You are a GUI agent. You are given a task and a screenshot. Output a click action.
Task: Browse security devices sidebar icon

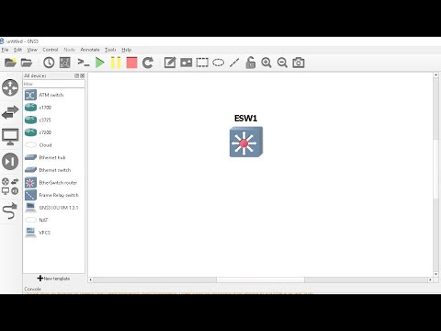10,162
